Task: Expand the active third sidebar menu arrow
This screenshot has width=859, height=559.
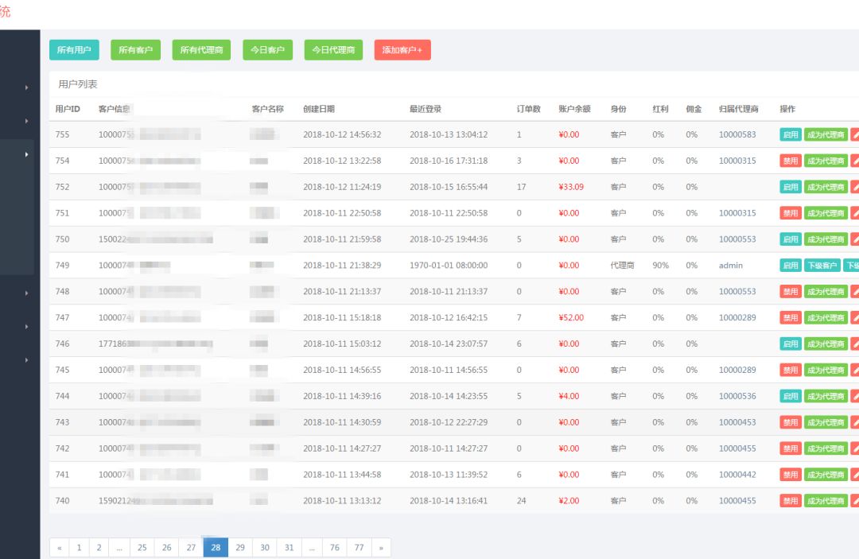Action: (x=26, y=153)
